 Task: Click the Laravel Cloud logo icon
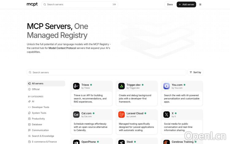tap(121, 115)
